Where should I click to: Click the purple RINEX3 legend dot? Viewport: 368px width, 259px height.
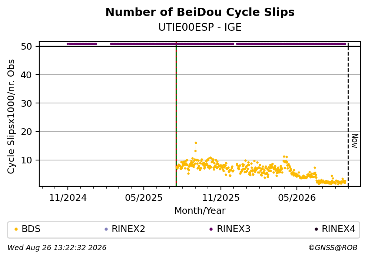(211, 229)
